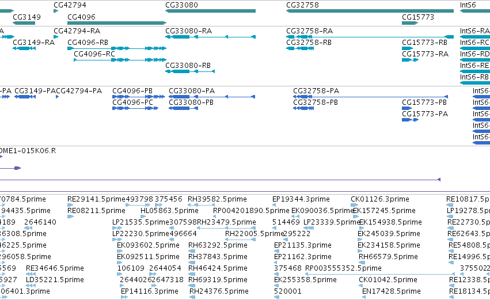Click transcript CG15773-RA label
Screen dimensions: 490x300
[425, 54]
